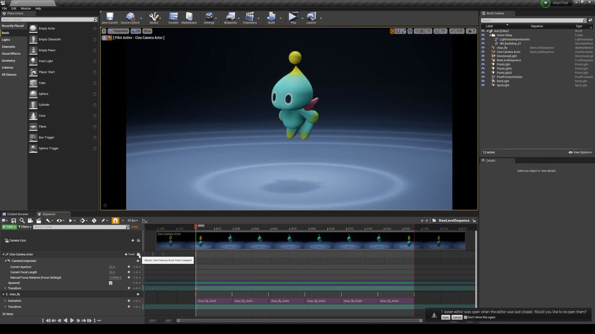This screenshot has width=595, height=334.
Task: Click the Track button on Cine Camera Actor
Action: (x=130, y=254)
